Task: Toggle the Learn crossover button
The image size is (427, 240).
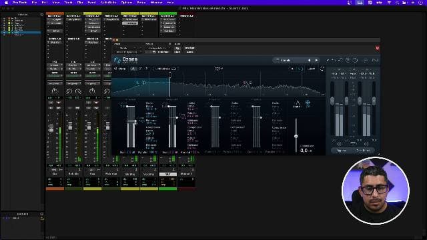Action: [x=311, y=69]
